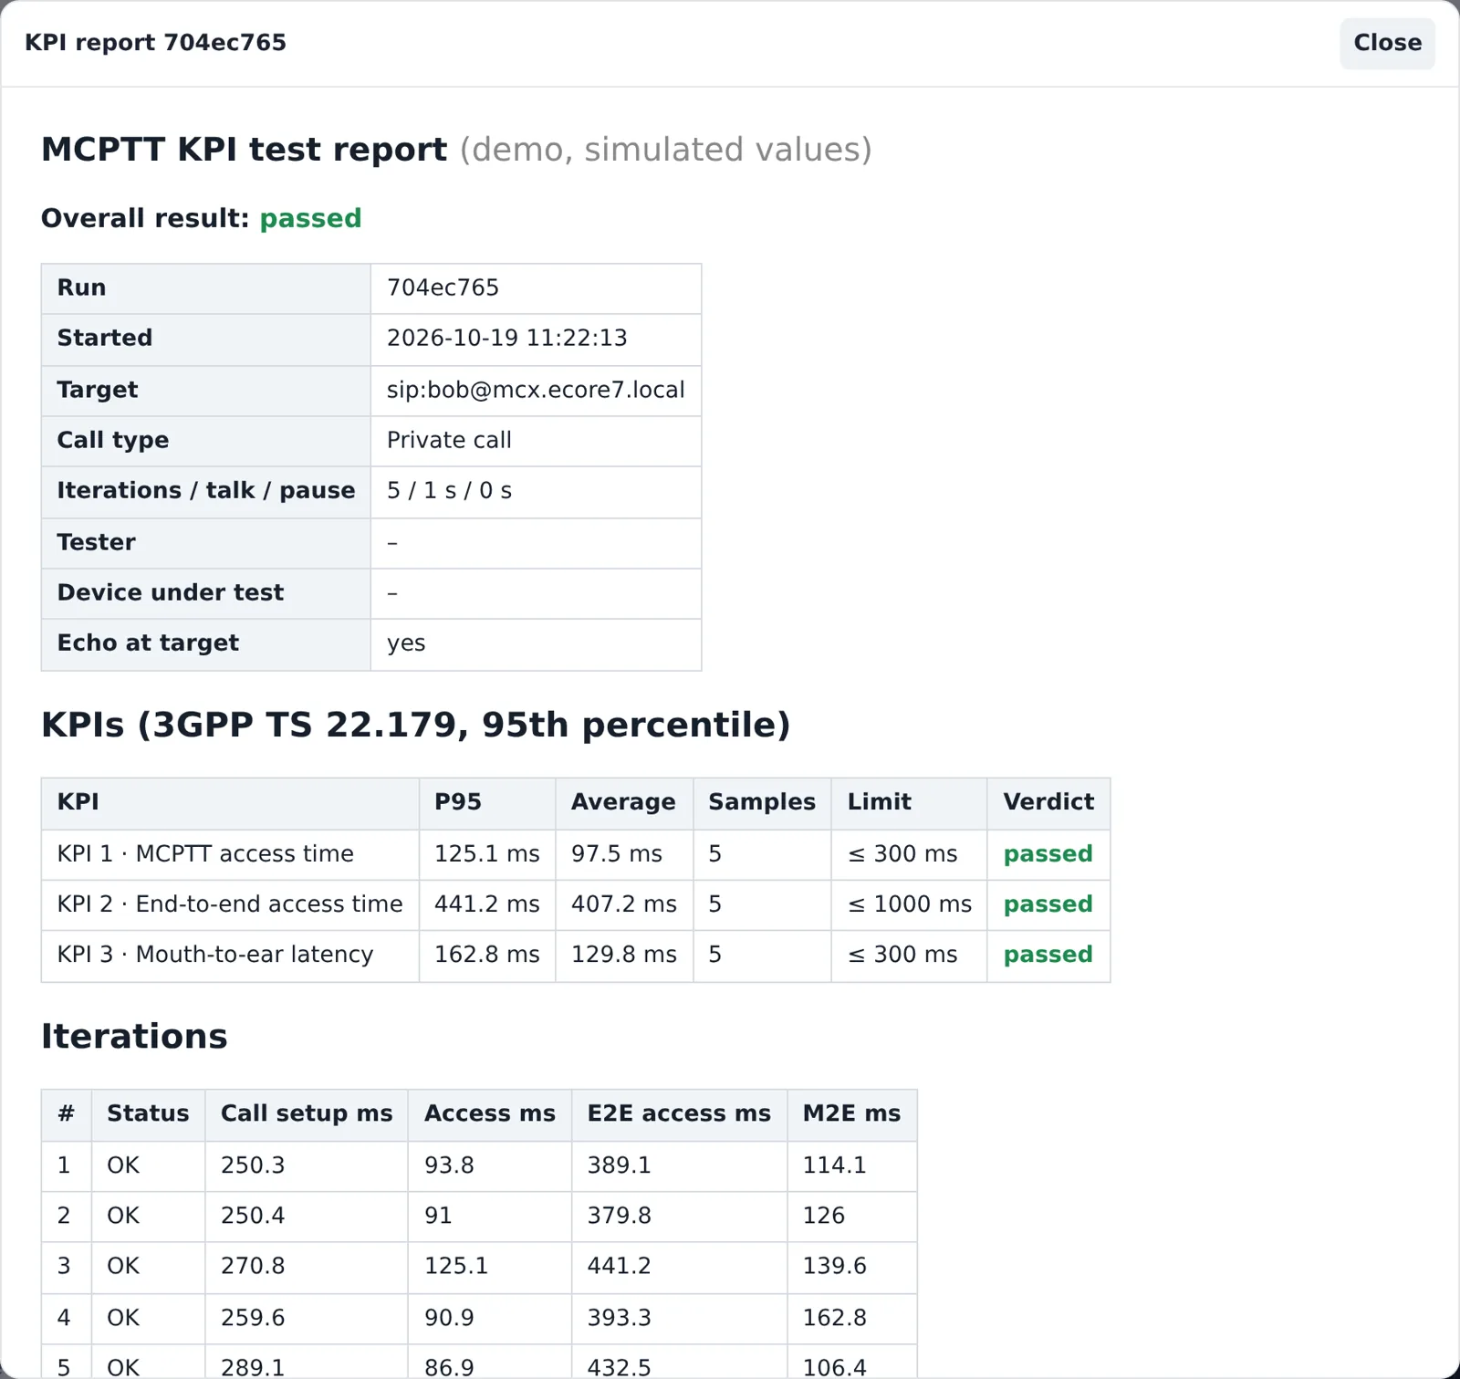Click access value 125.1 in iteration 3
The height and width of the screenshot is (1379, 1460).
(x=456, y=1266)
